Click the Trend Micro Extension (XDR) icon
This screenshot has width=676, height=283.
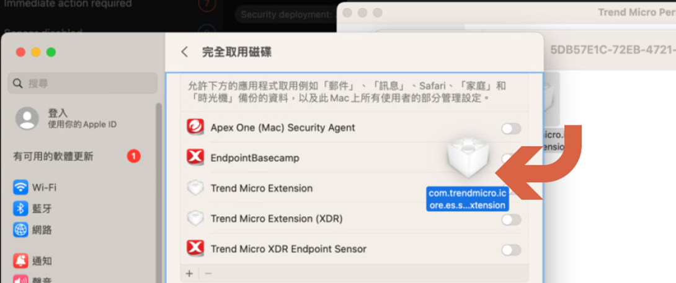tap(195, 219)
